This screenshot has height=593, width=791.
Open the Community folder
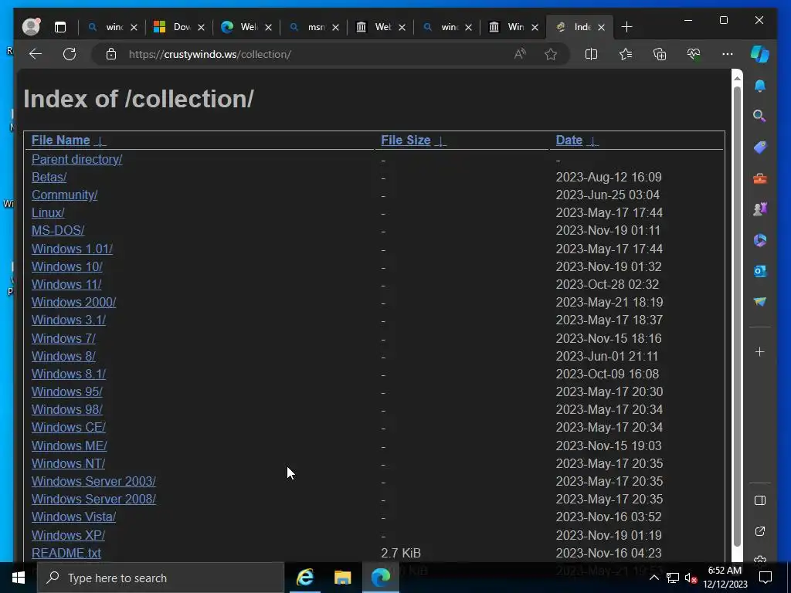click(x=65, y=195)
